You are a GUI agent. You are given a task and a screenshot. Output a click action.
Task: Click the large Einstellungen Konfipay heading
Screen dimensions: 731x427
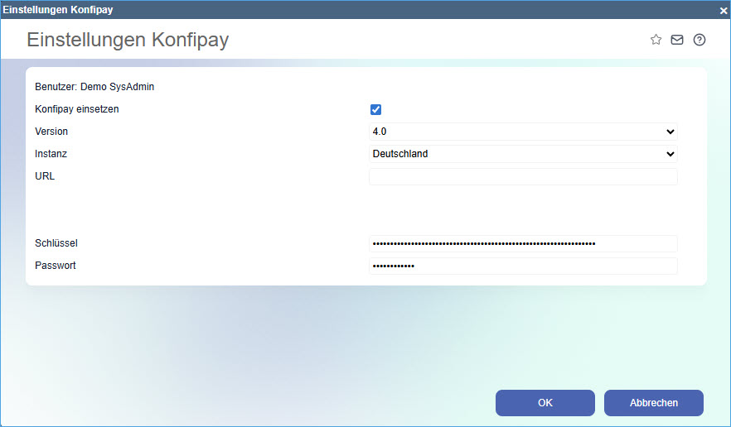tap(128, 40)
